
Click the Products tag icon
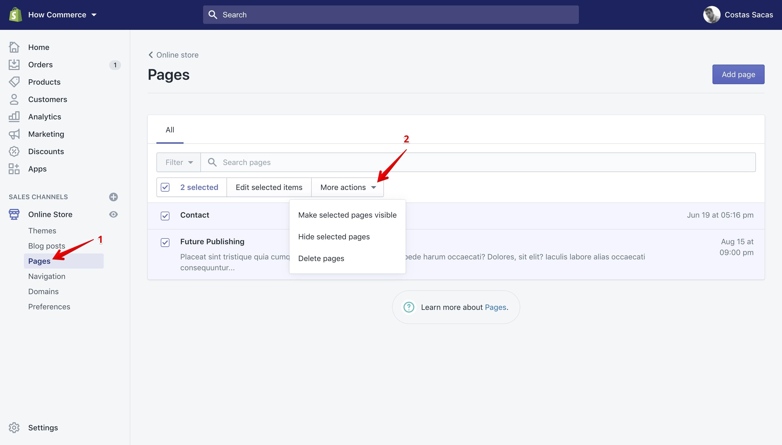[x=14, y=82]
